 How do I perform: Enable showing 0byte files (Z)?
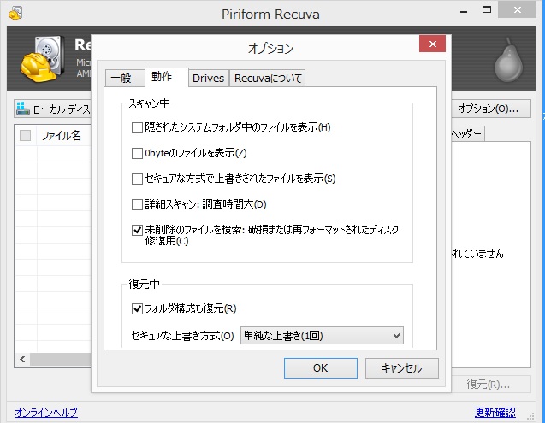tap(137, 153)
